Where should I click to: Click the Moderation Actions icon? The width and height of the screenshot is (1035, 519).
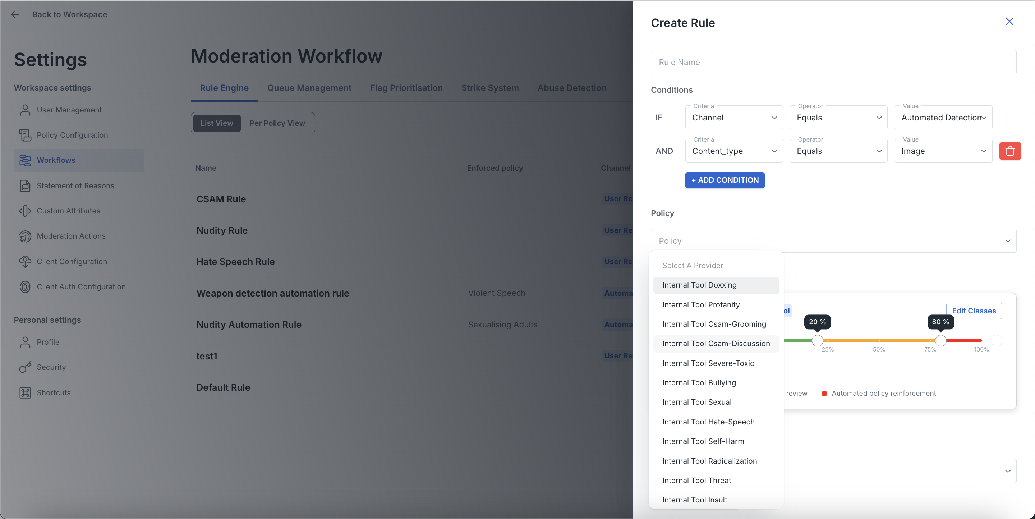(x=25, y=236)
